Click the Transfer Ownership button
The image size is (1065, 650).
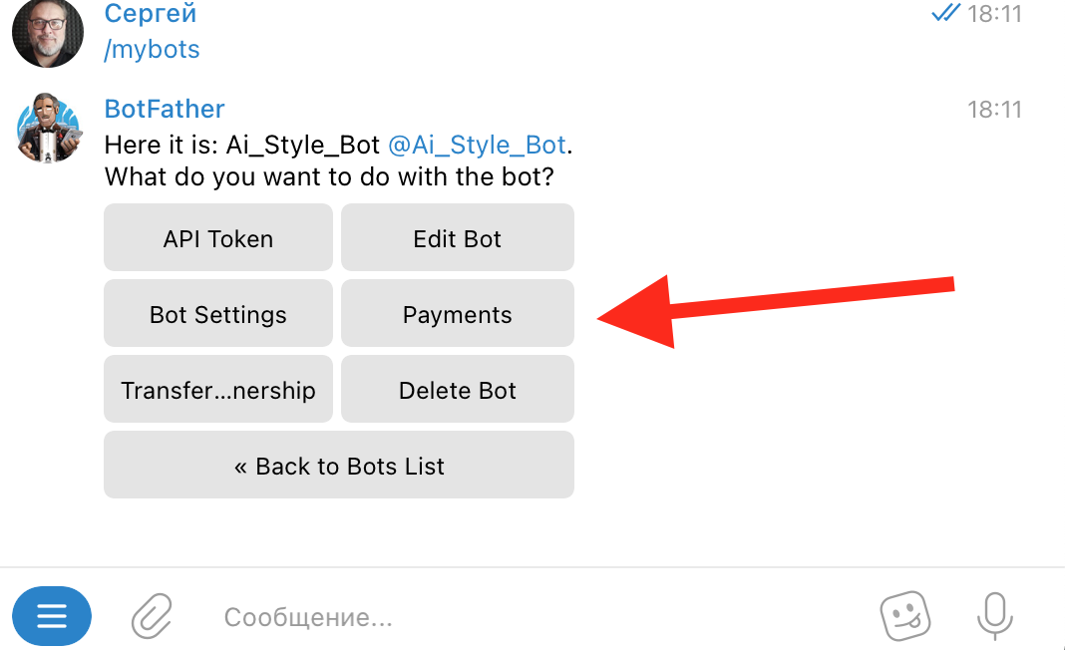click(x=218, y=390)
